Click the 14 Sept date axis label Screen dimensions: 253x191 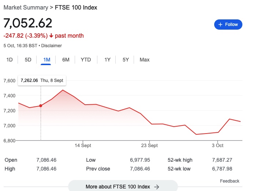(x=83, y=145)
